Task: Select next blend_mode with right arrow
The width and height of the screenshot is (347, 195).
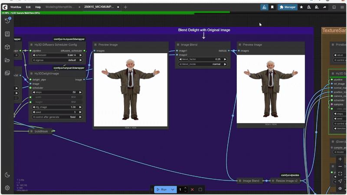Action: tap(225, 64)
